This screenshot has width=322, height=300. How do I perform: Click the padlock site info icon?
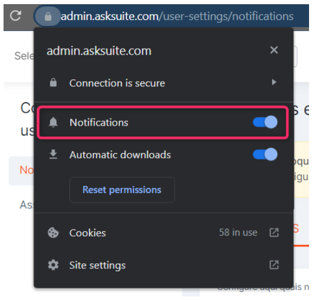[x=48, y=16]
